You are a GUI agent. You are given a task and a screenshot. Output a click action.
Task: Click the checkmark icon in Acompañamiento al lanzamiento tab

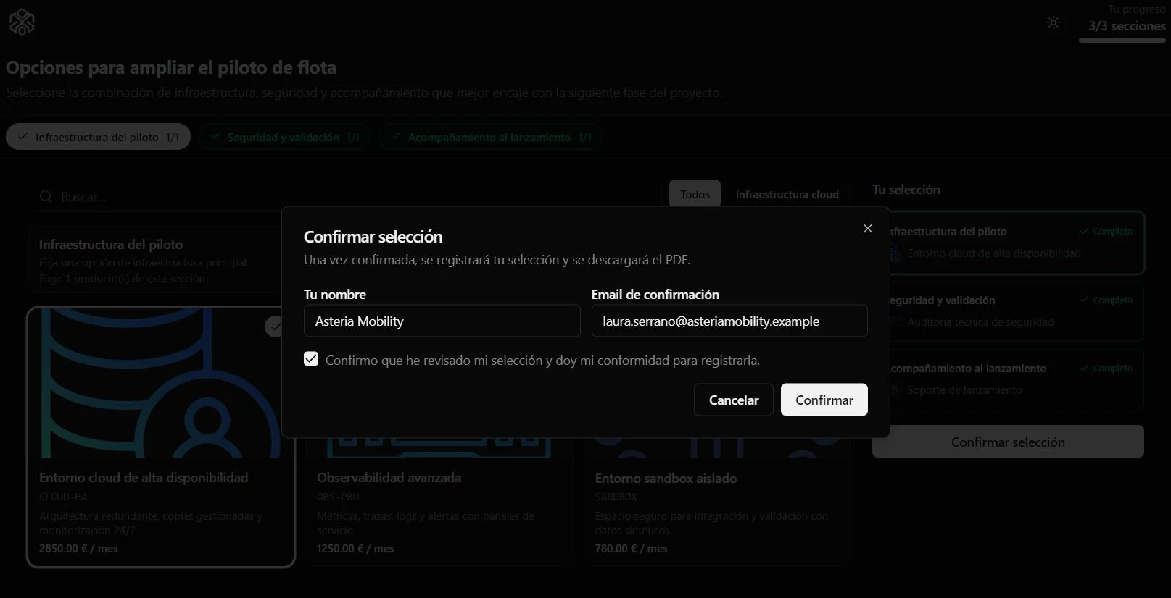pyautogui.click(x=395, y=137)
